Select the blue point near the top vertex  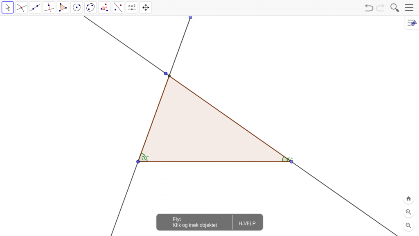[x=166, y=73]
